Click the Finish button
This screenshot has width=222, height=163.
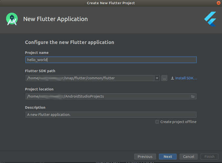[x=209, y=157]
